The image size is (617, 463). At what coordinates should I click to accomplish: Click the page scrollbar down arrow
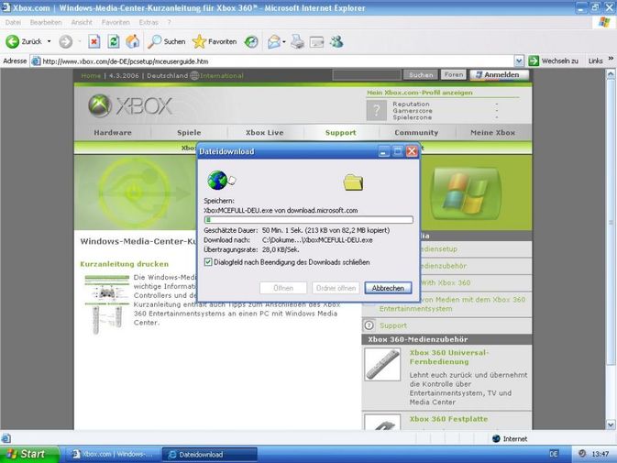(611, 424)
